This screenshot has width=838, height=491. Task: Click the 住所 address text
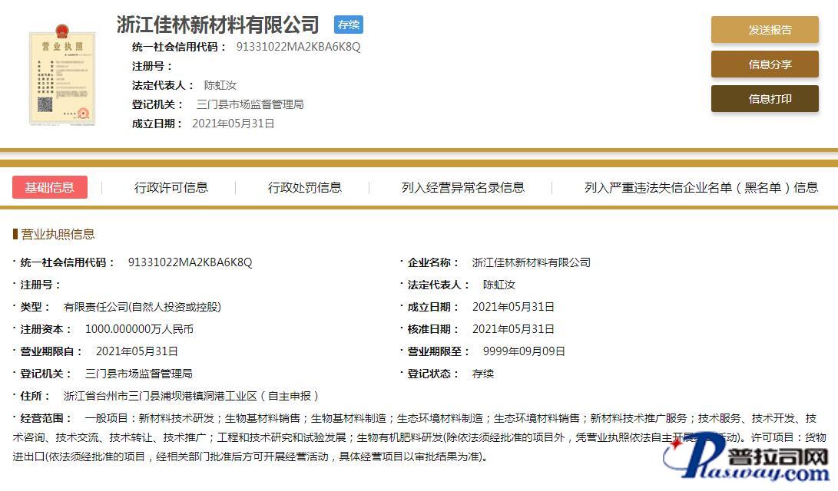pyautogui.click(x=190, y=396)
